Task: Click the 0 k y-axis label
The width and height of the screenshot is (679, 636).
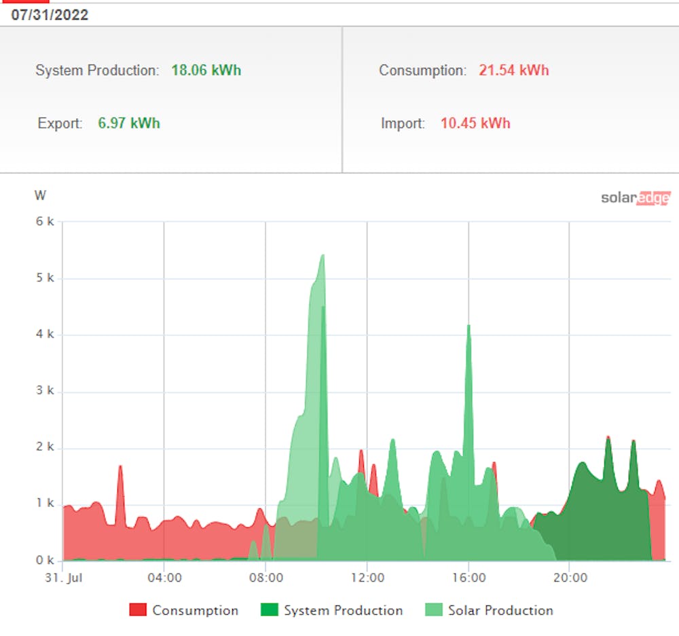Action: [45, 560]
